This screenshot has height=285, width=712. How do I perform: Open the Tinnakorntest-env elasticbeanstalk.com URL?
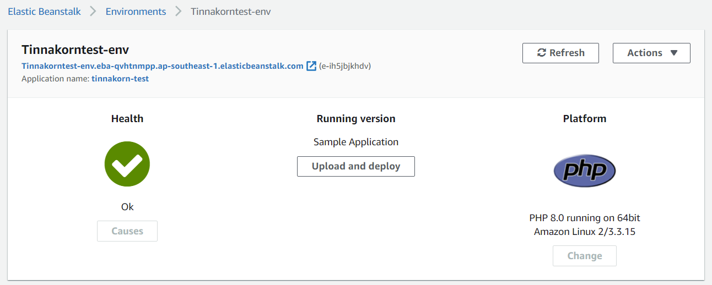pos(163,66)
